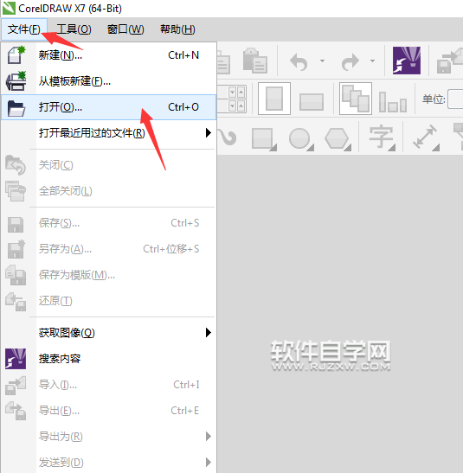Select landscape page orientation

[312, 102]
